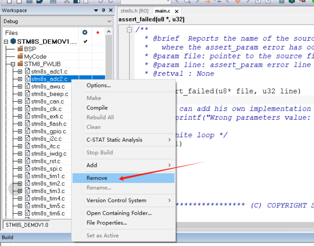
Task: Click the C file icon of stm8s_flash.c
Action: point(27,124)
